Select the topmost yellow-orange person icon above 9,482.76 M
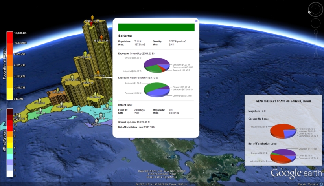Screen dimensions: 324x186 pos(92,18)
